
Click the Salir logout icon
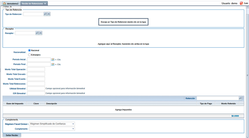241,3
